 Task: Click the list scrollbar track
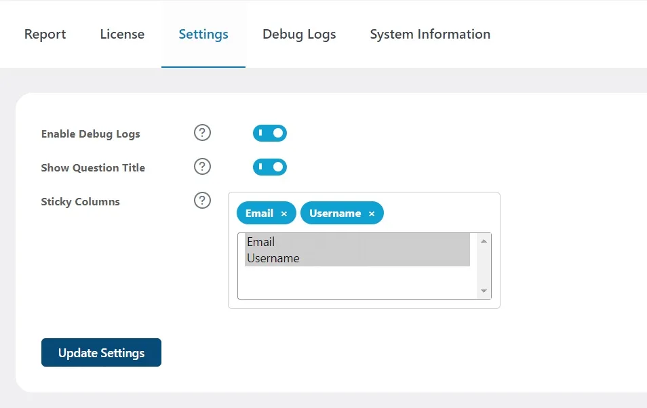pyautogui.click(x=483, y=268)
